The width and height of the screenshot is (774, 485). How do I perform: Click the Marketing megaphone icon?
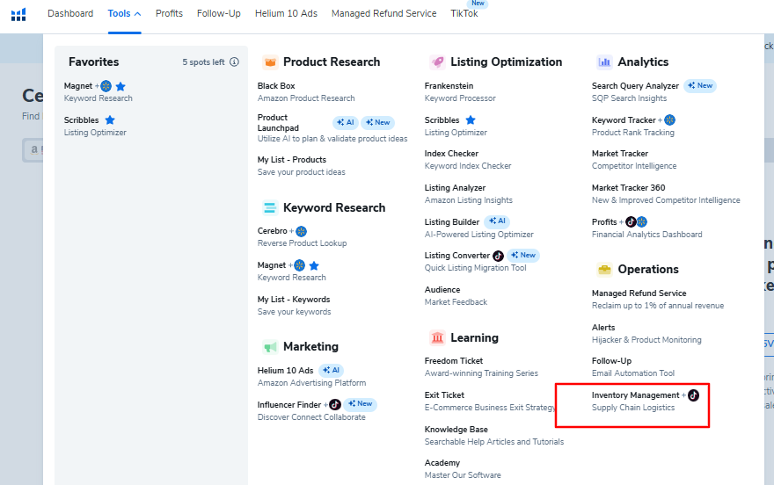(x=270, y=347)
